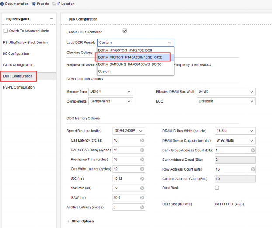Screen dimensions: 272x228
Task: Click the Frequency 1199.988037 text
Action: tap(193, 65)
